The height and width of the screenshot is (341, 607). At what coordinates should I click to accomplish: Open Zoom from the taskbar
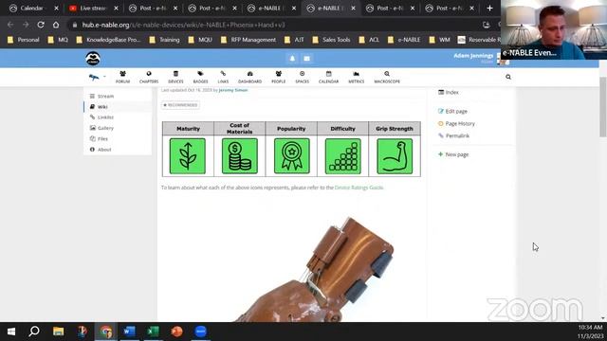point(200,332)
